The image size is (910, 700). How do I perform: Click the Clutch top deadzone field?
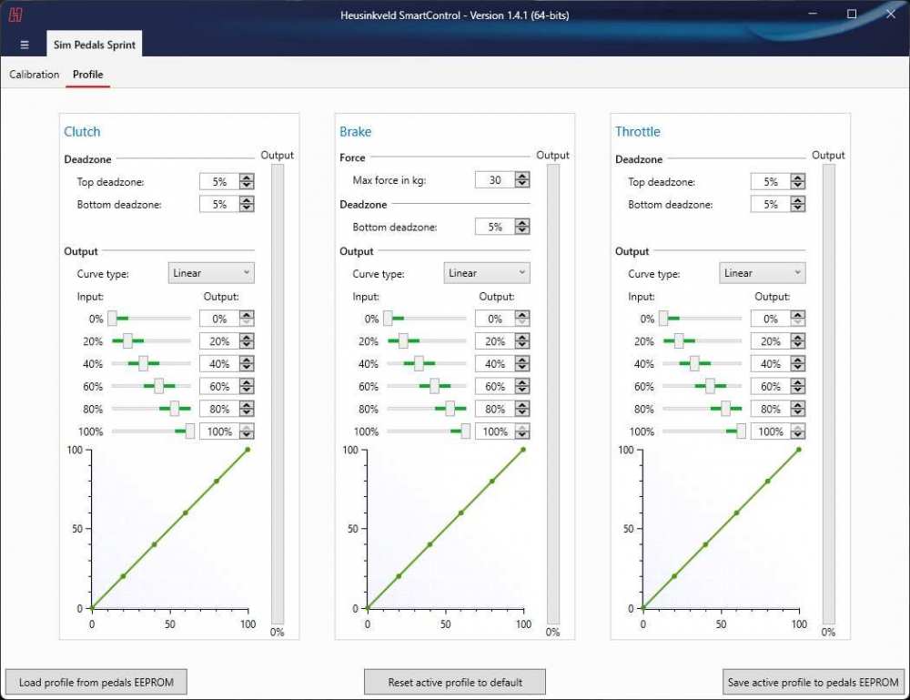(219, 181)
